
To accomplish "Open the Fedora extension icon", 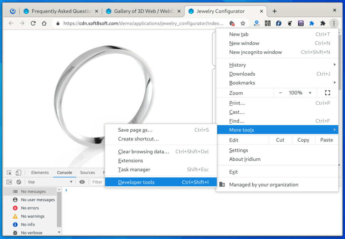I will [279, 23].
